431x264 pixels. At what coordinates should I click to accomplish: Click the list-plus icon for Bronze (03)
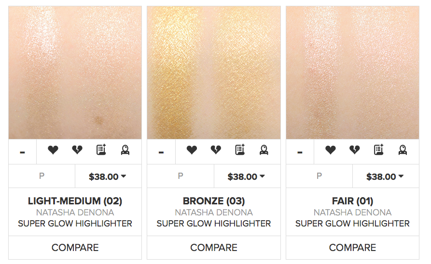[x=240, y=151]
